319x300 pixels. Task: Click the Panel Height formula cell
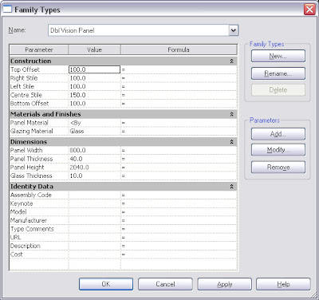point(179,168)
